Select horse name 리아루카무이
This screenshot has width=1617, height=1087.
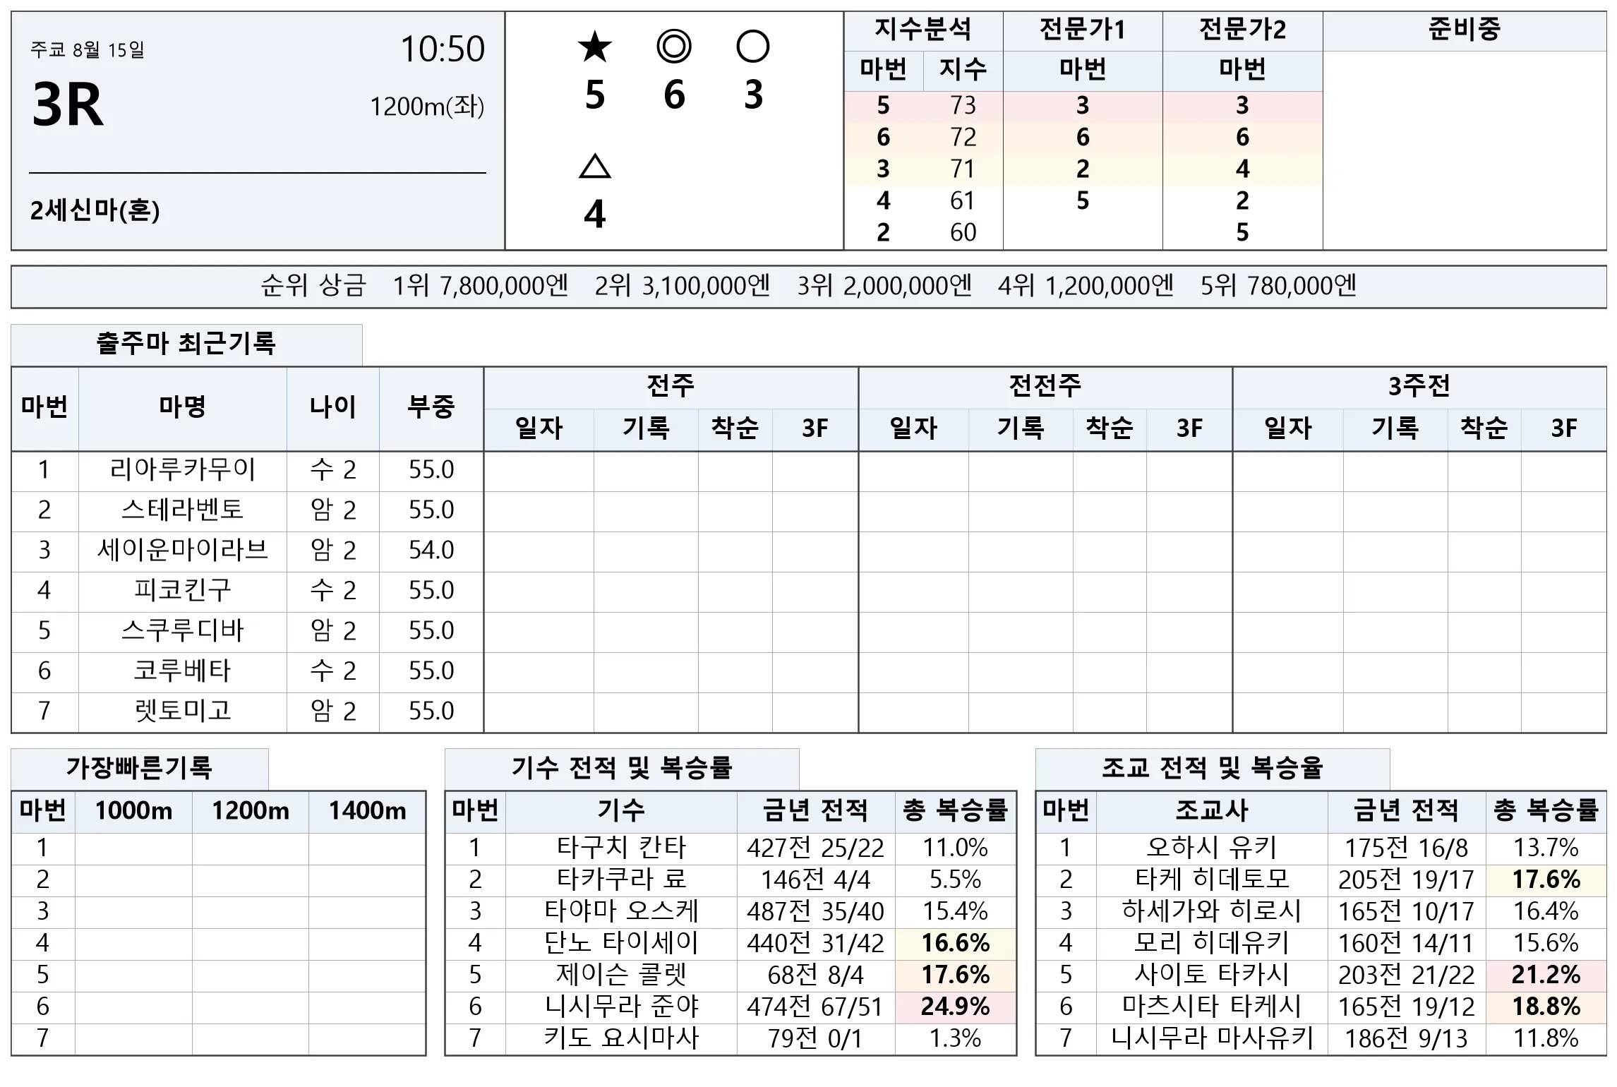pyautogui.click(x=183, y=470)
